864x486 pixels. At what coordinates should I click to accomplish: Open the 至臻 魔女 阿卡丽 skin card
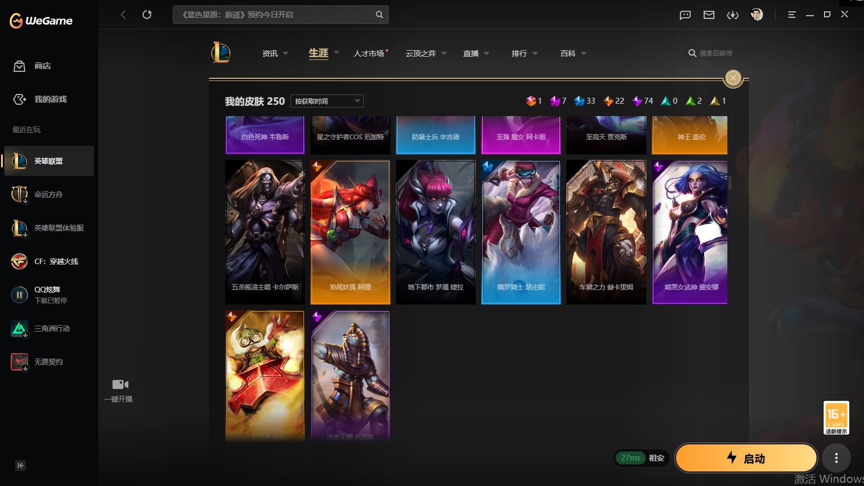[x=521, y=135]
